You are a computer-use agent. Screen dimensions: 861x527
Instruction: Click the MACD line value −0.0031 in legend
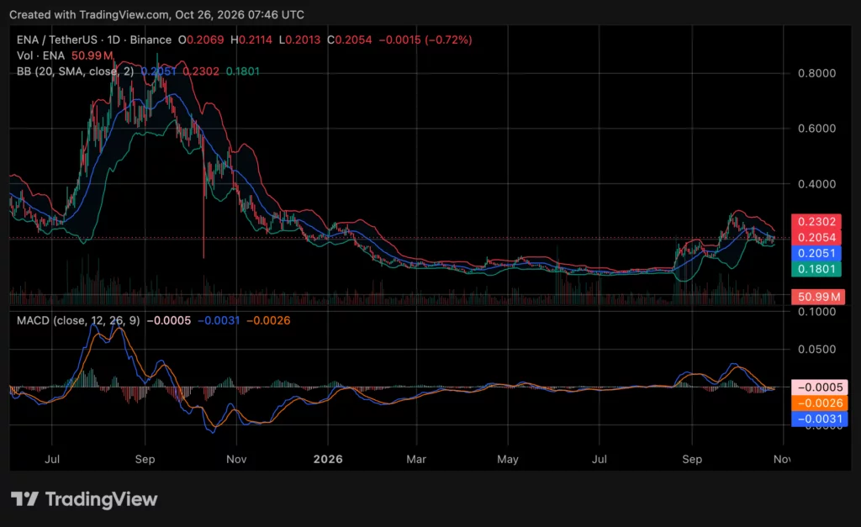pyautogui.click(x=219, y=320)
